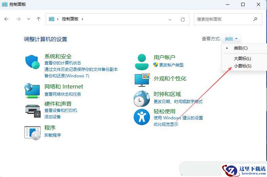Open Programs disc icon
This screenshot has width=267, height=177.
33,133
